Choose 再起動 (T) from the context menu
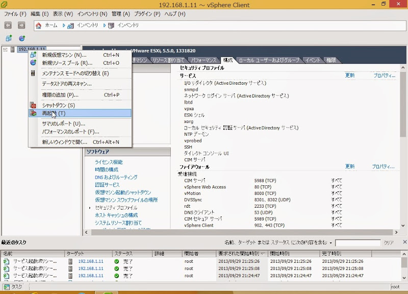This screenshot has width=408, height=294. pos(54,113)
